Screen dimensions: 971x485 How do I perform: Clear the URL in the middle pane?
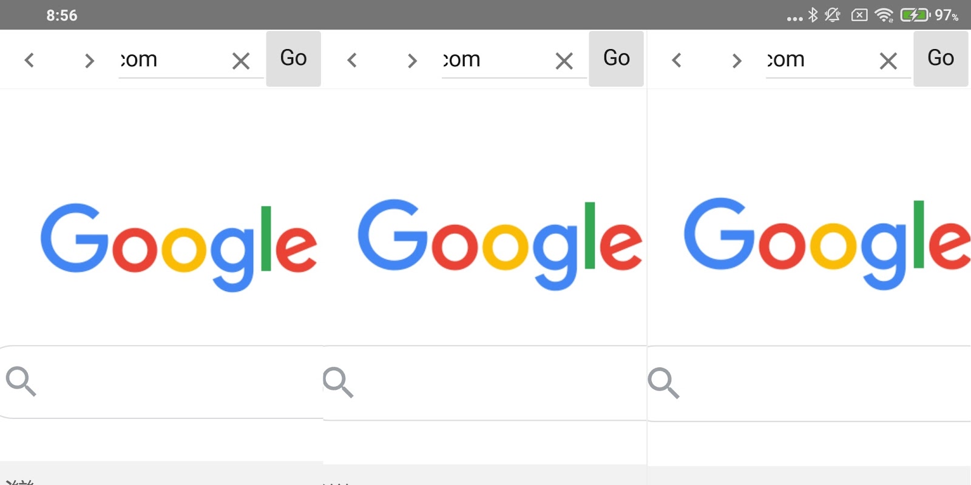[x=564, y=61]
